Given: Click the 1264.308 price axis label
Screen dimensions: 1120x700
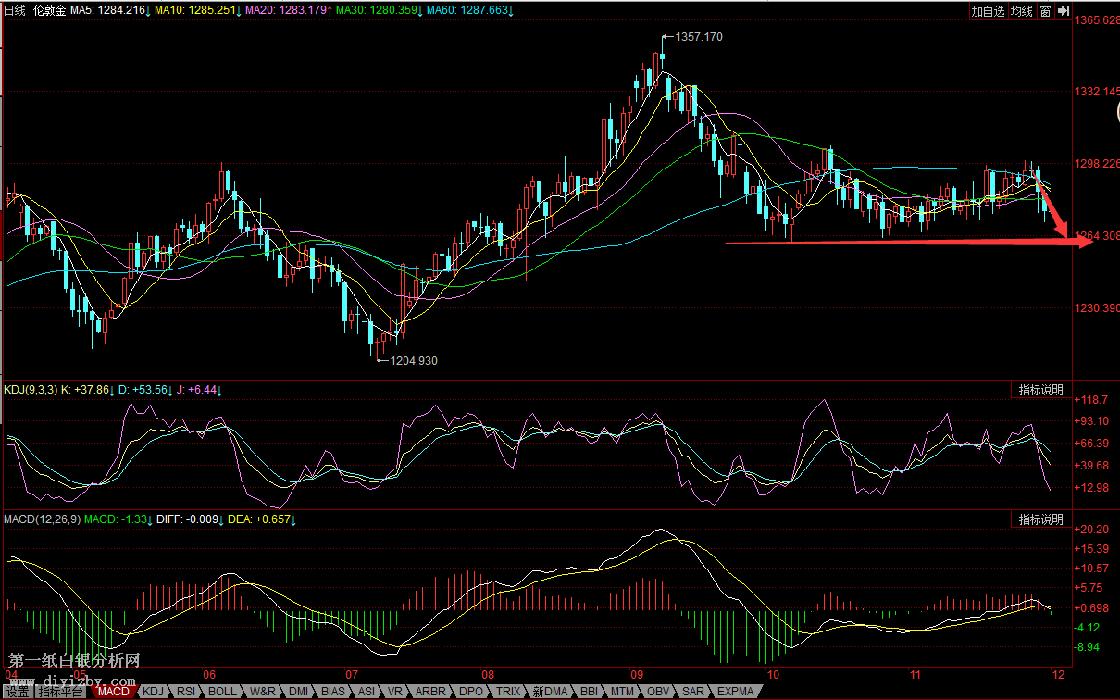Looking at the screenshot, I should click(1099, 235).
